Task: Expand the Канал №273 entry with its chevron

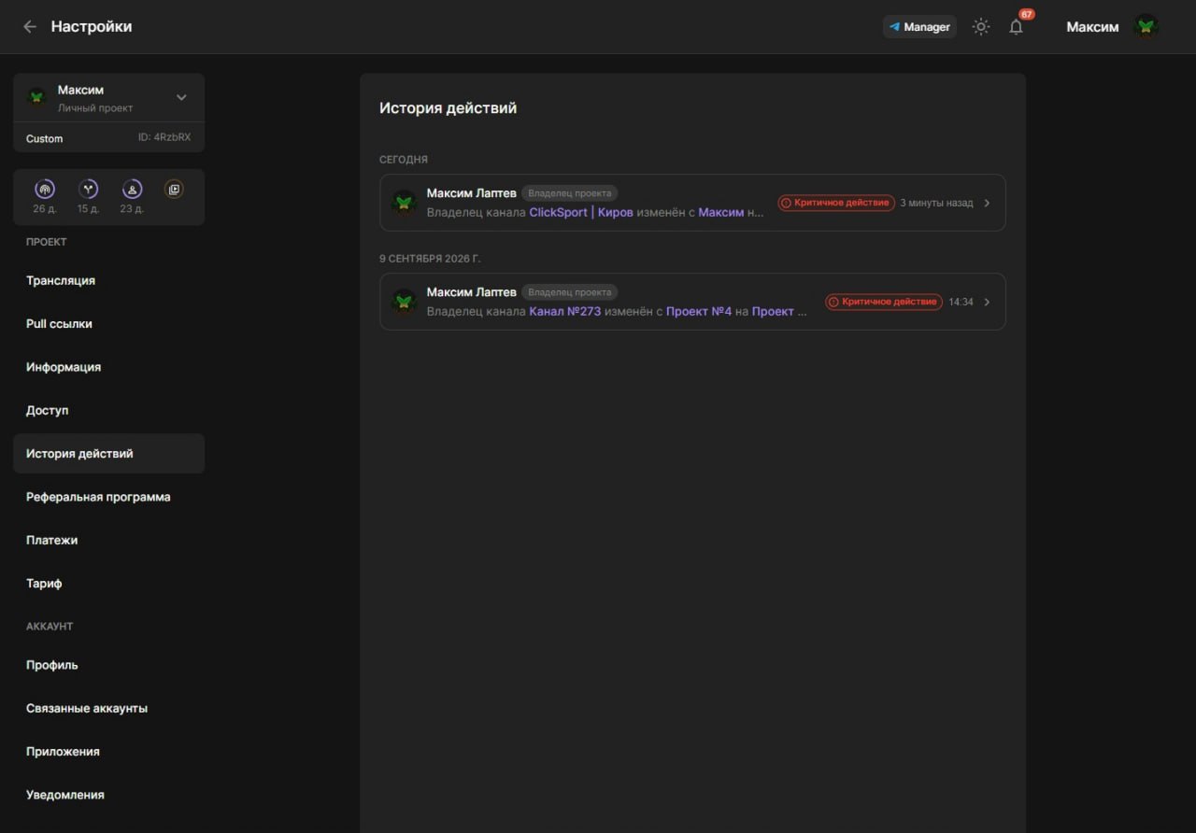Action: (x=988, y=302)
